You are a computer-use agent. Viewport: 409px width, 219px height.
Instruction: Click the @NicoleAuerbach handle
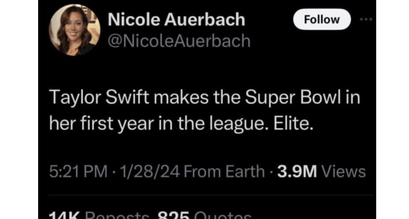click(x=179, y=41)
